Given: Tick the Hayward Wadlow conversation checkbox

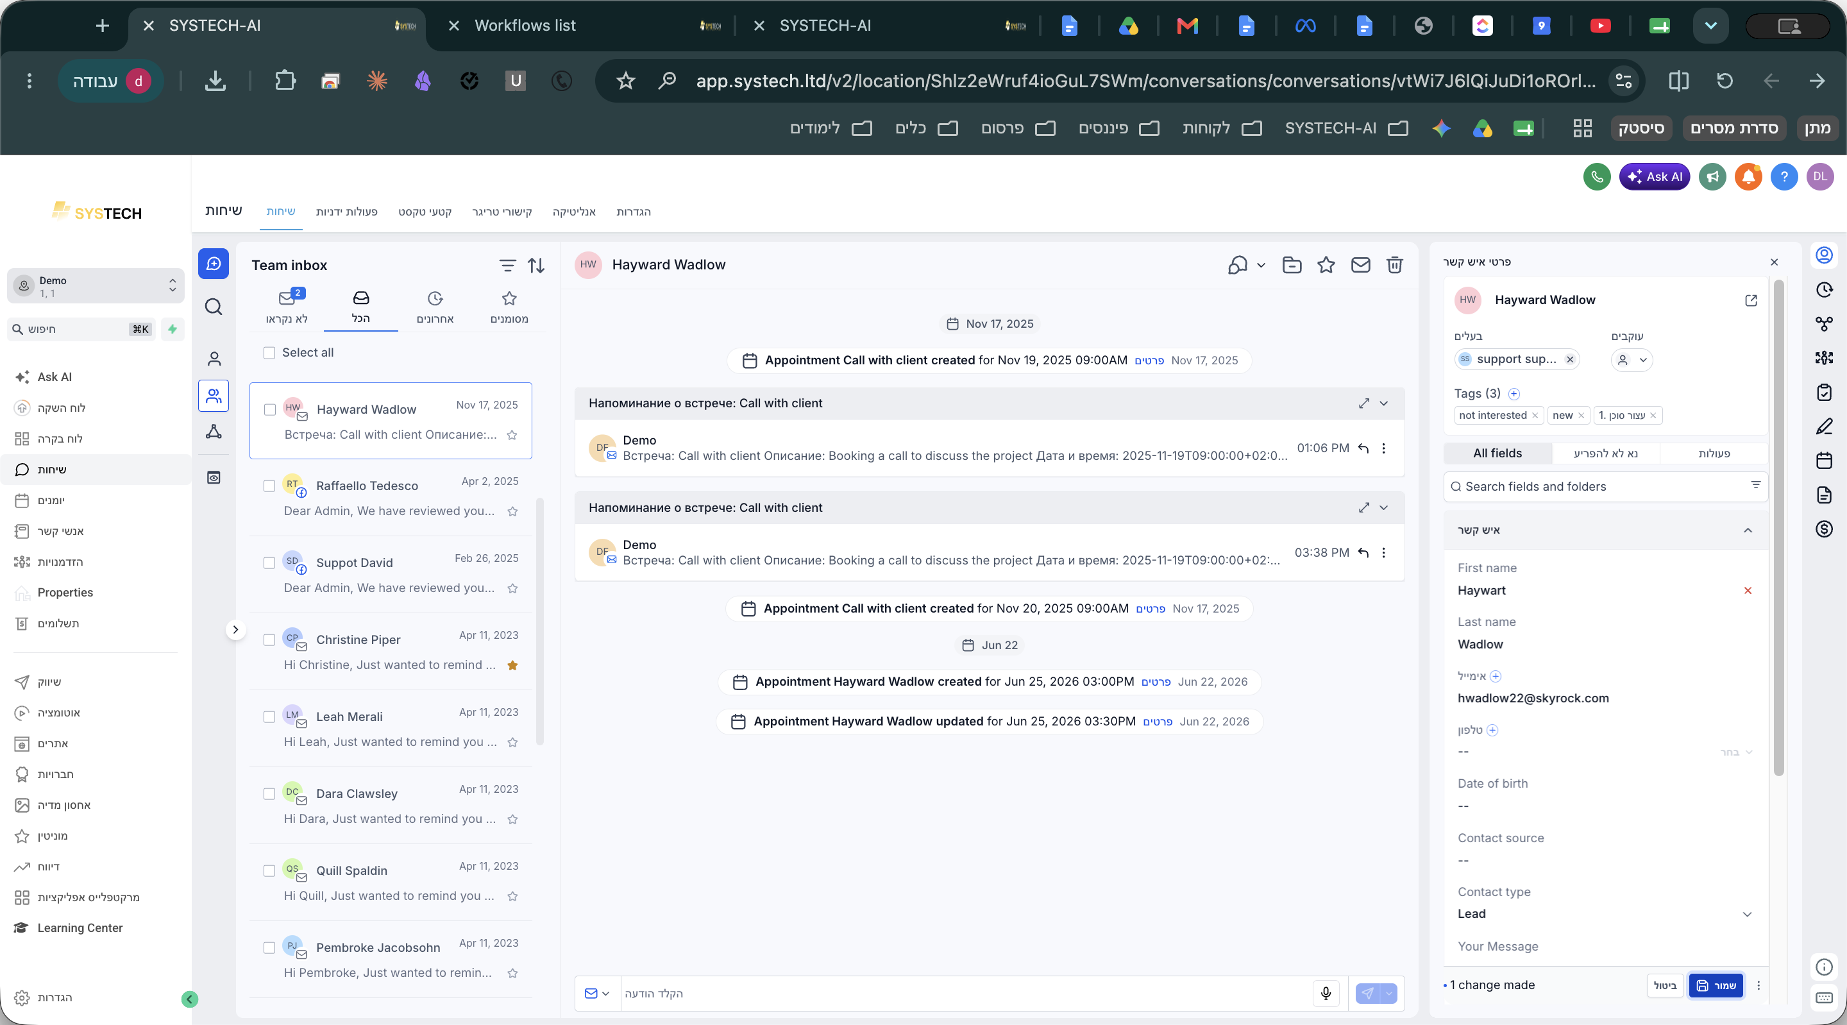Looking at the screenshot, I should point(269,410).
